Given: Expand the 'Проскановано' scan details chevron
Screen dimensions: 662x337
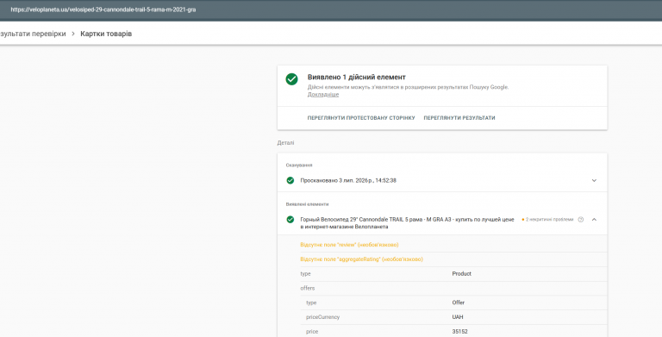Looking at the screenshot, I should pos(594,180).
